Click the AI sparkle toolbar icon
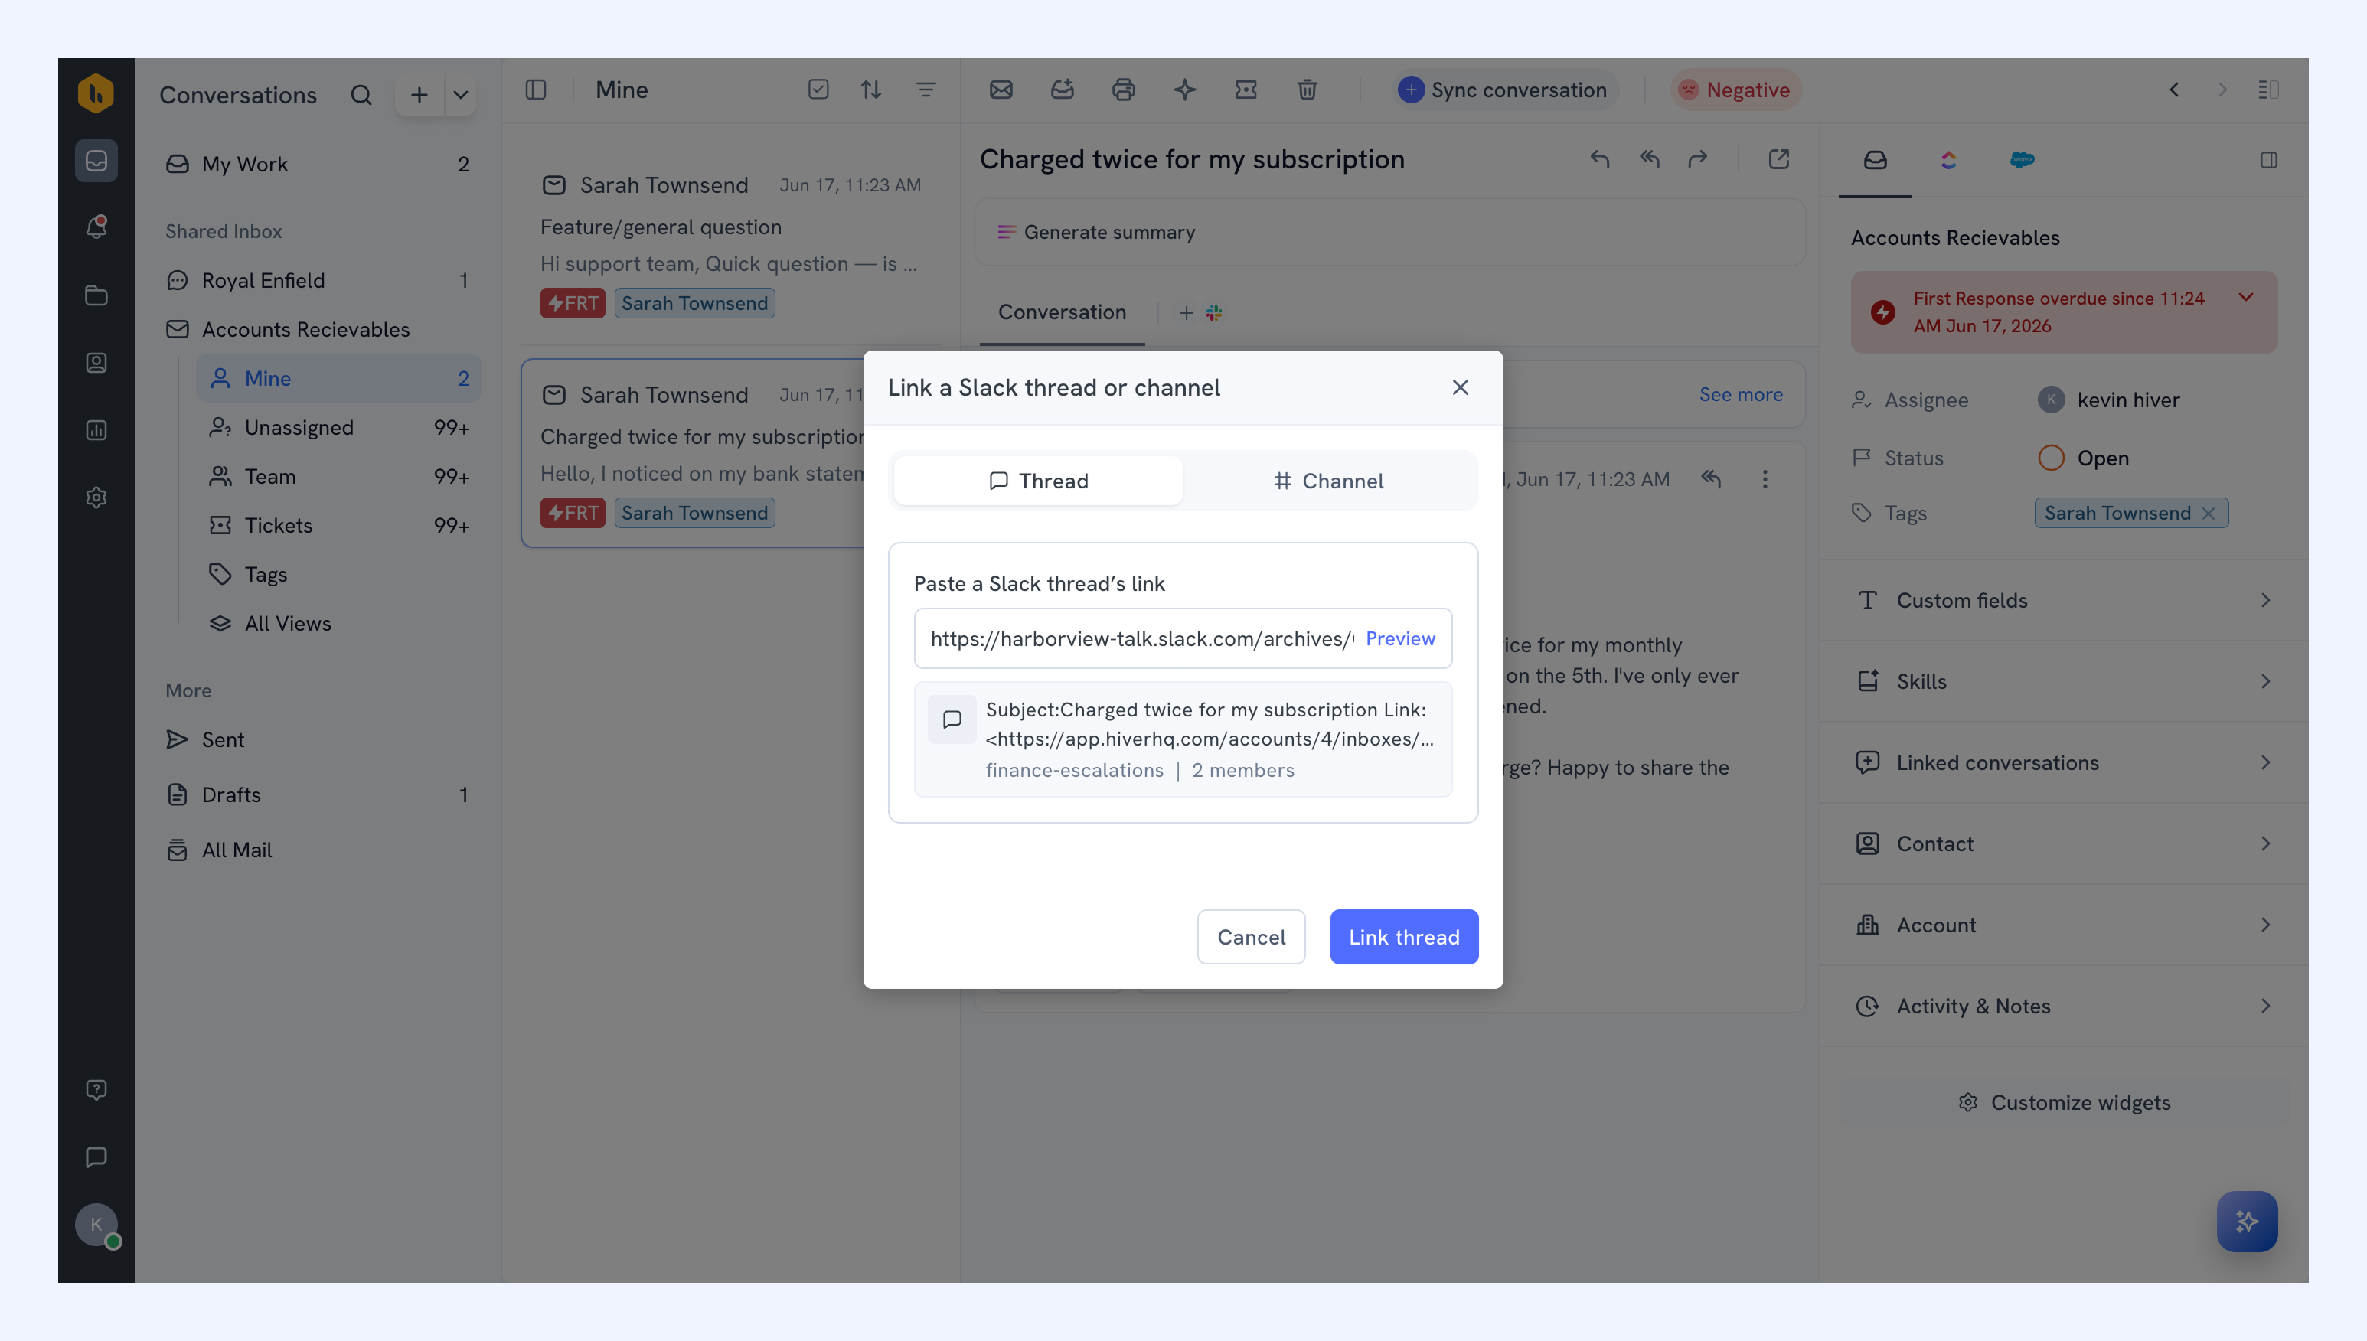The height and width of the screenshot is (1341, 2367). pos(1184,90)
